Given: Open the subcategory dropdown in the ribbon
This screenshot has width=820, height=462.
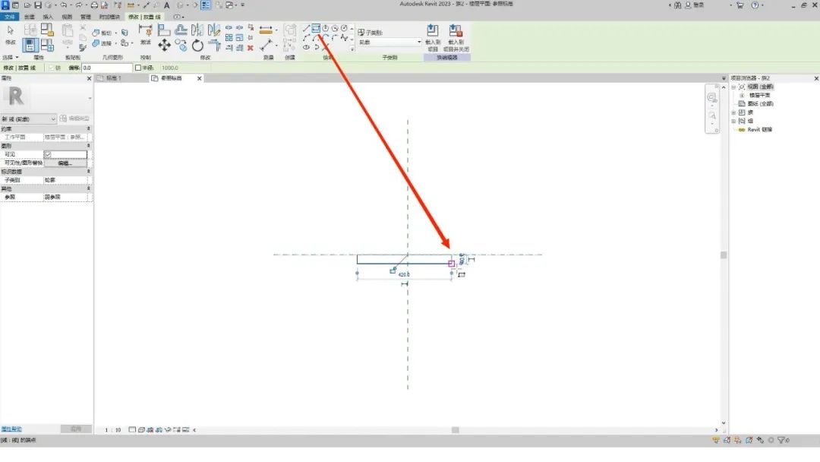Looking at the screenshot, I should click(390, 42).
